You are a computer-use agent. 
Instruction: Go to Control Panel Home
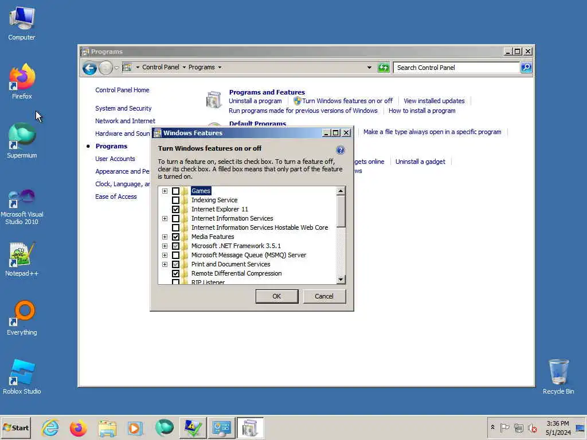[122, 90]
